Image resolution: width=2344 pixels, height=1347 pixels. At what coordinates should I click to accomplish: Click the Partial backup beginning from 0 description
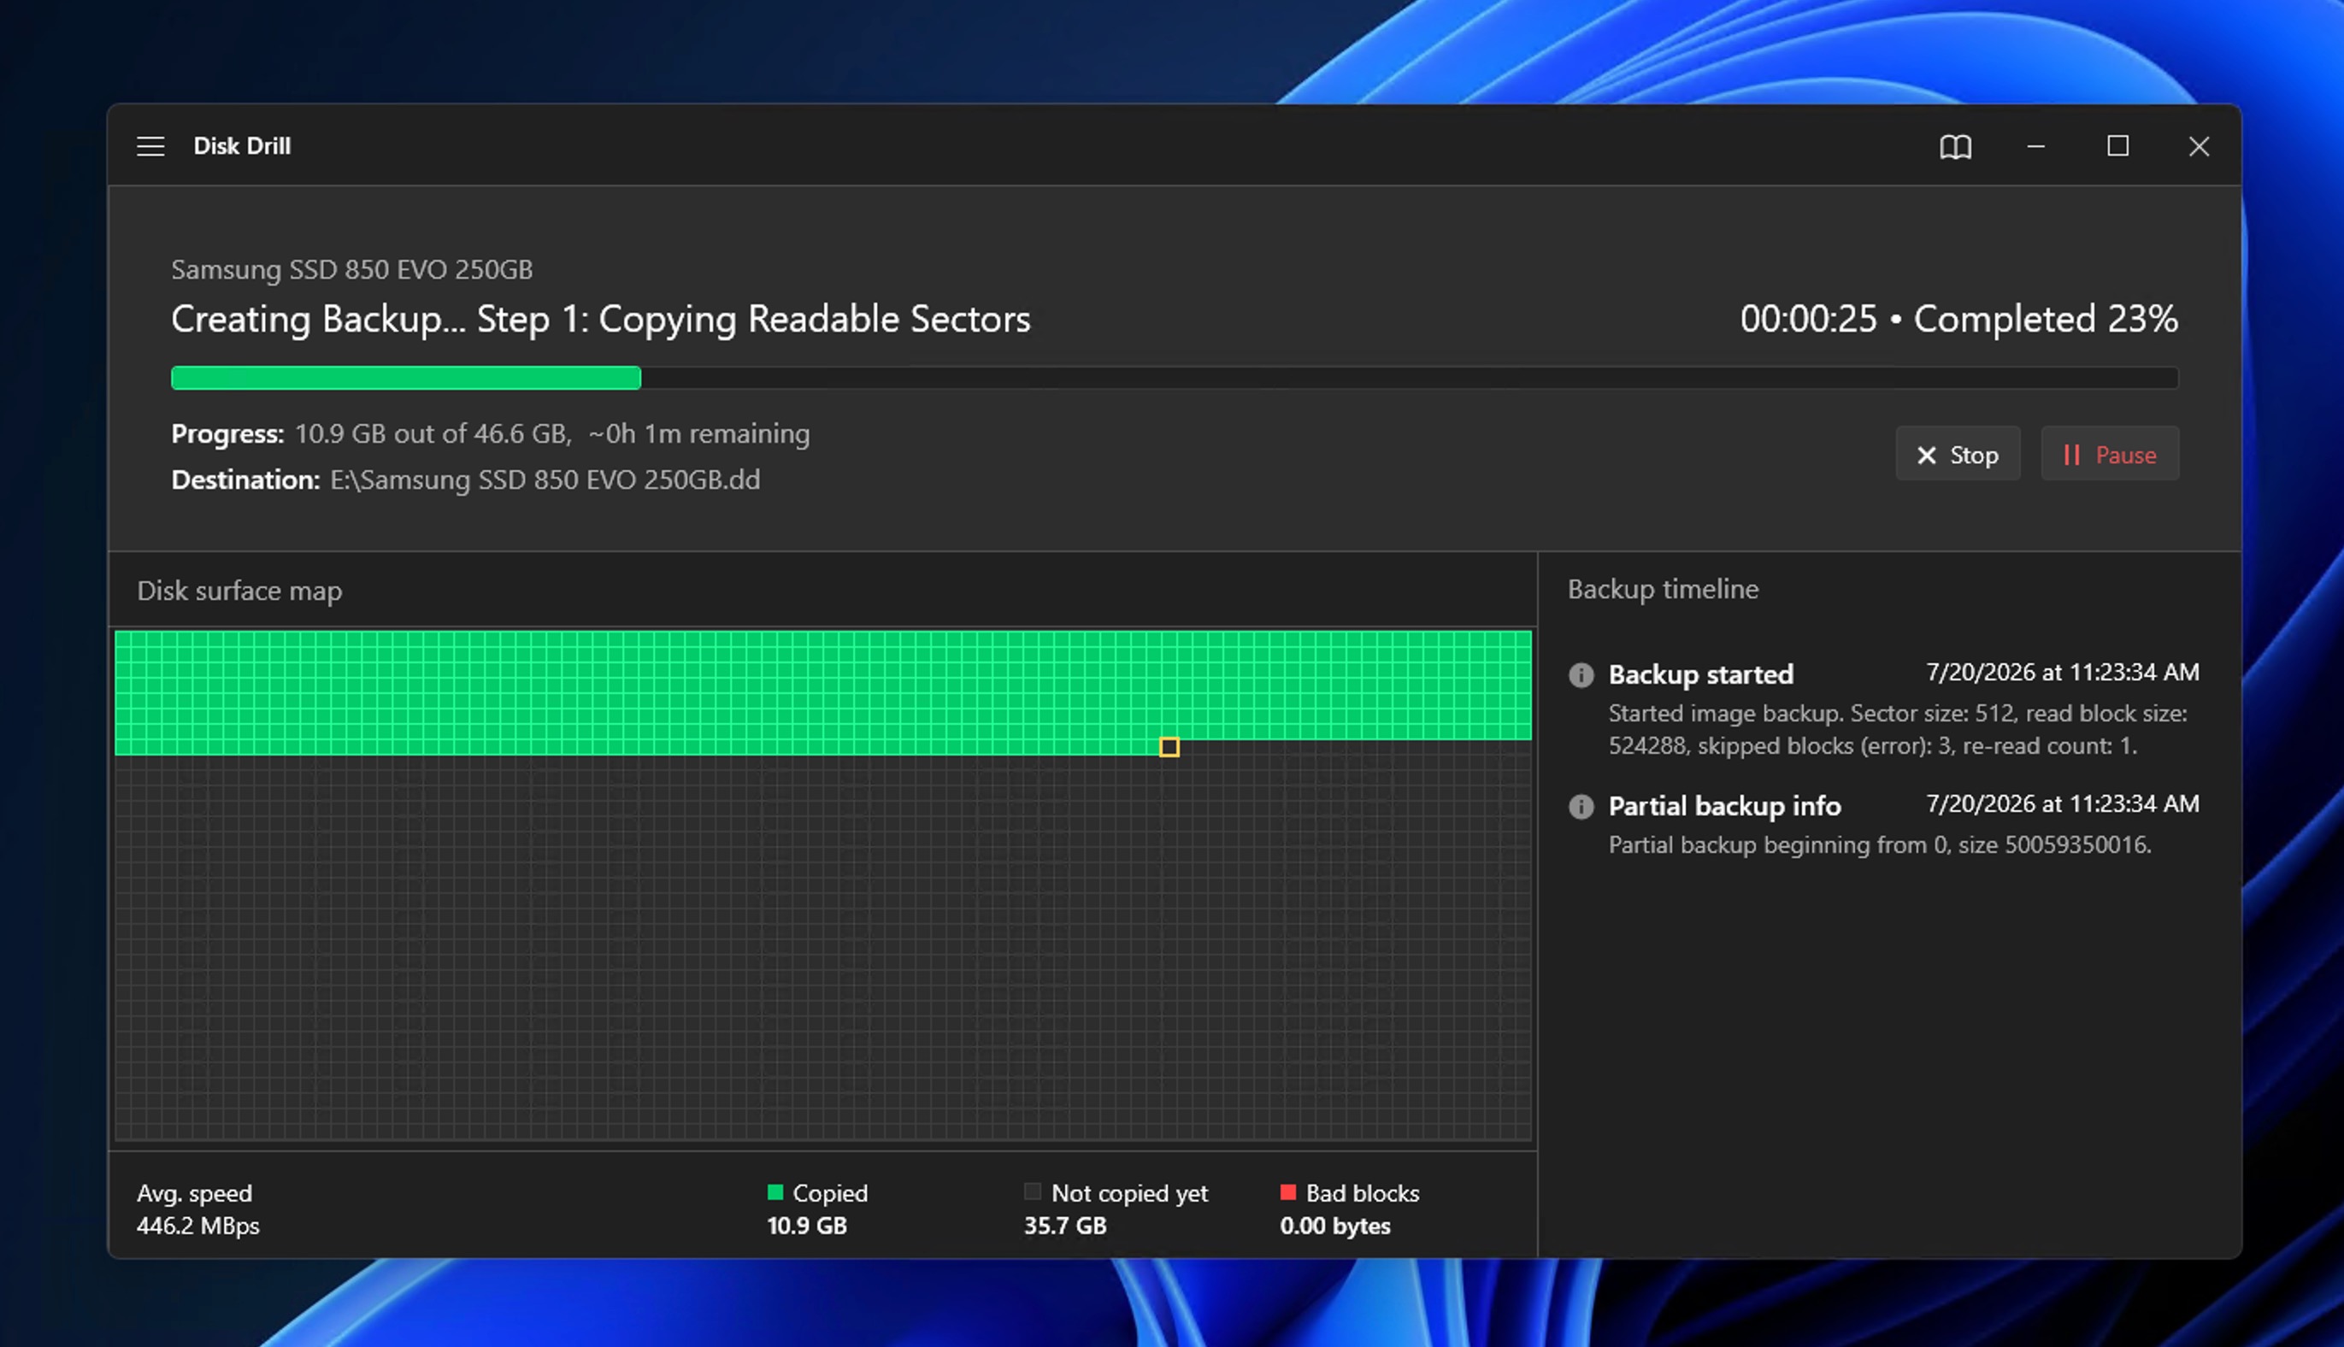pos(1879,844)
